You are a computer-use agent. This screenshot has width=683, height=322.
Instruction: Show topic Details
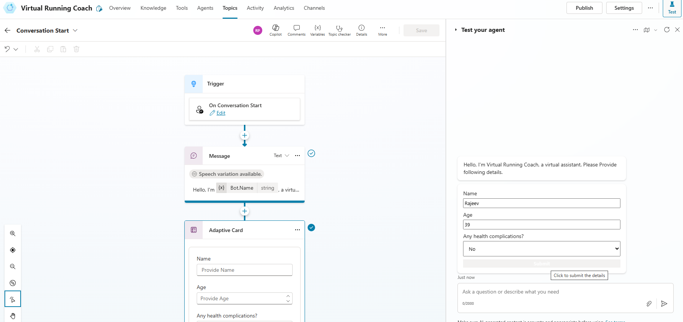click(x=361, y=30)
